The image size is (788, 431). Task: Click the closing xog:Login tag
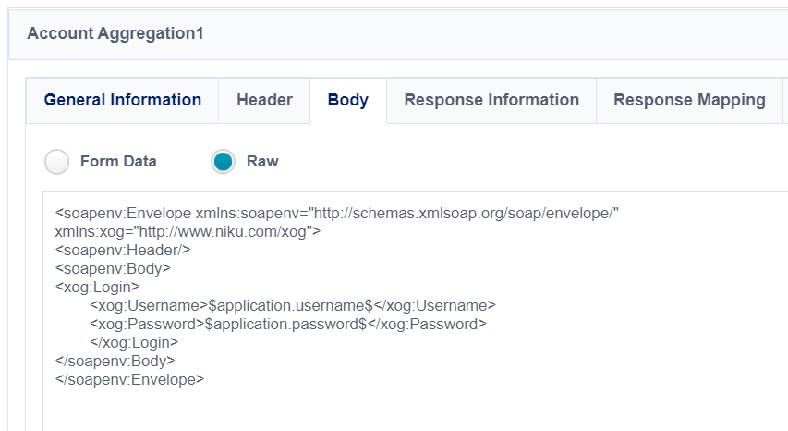(x=133, y=342)
